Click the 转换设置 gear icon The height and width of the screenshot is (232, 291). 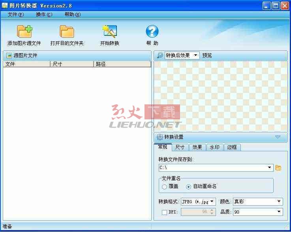(x=160, y=137)
